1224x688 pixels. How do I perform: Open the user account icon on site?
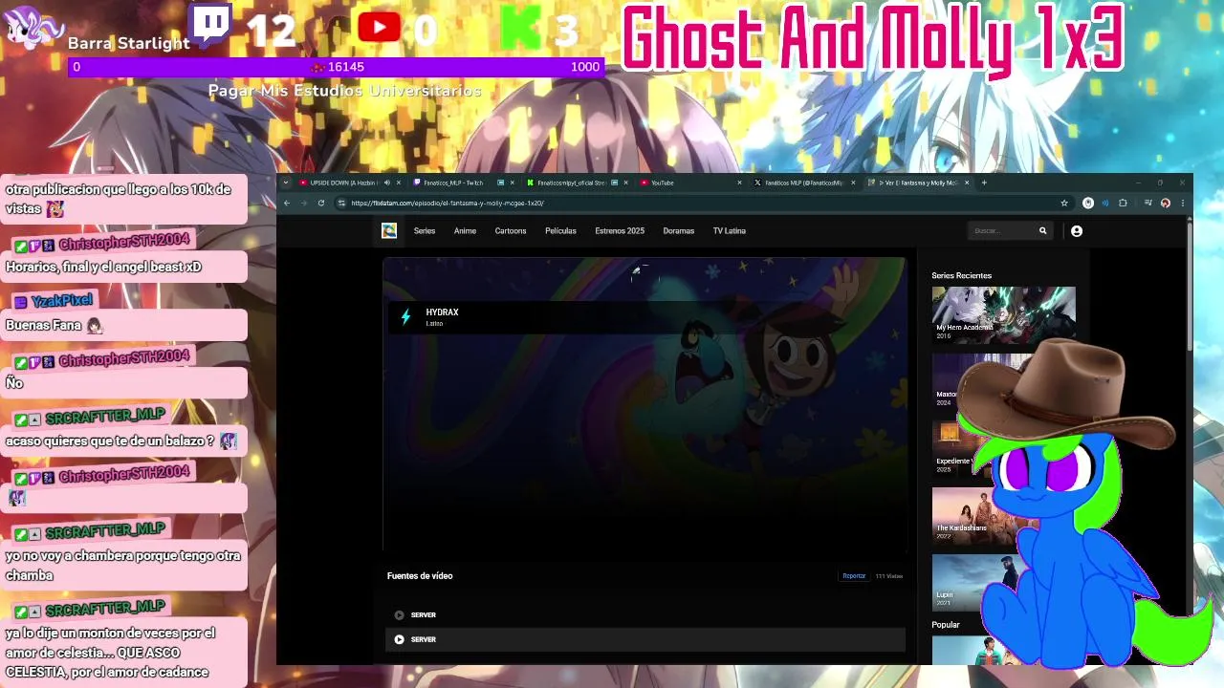1077,230
